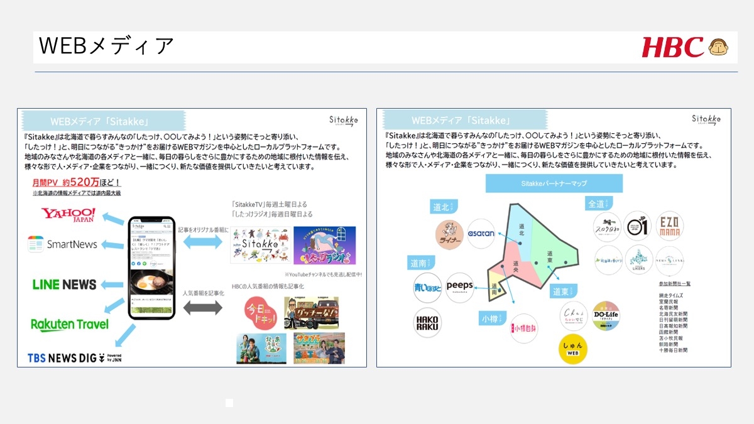Click the スロウ日和 partner logo
754x424 pixels.
coord(607,226)
